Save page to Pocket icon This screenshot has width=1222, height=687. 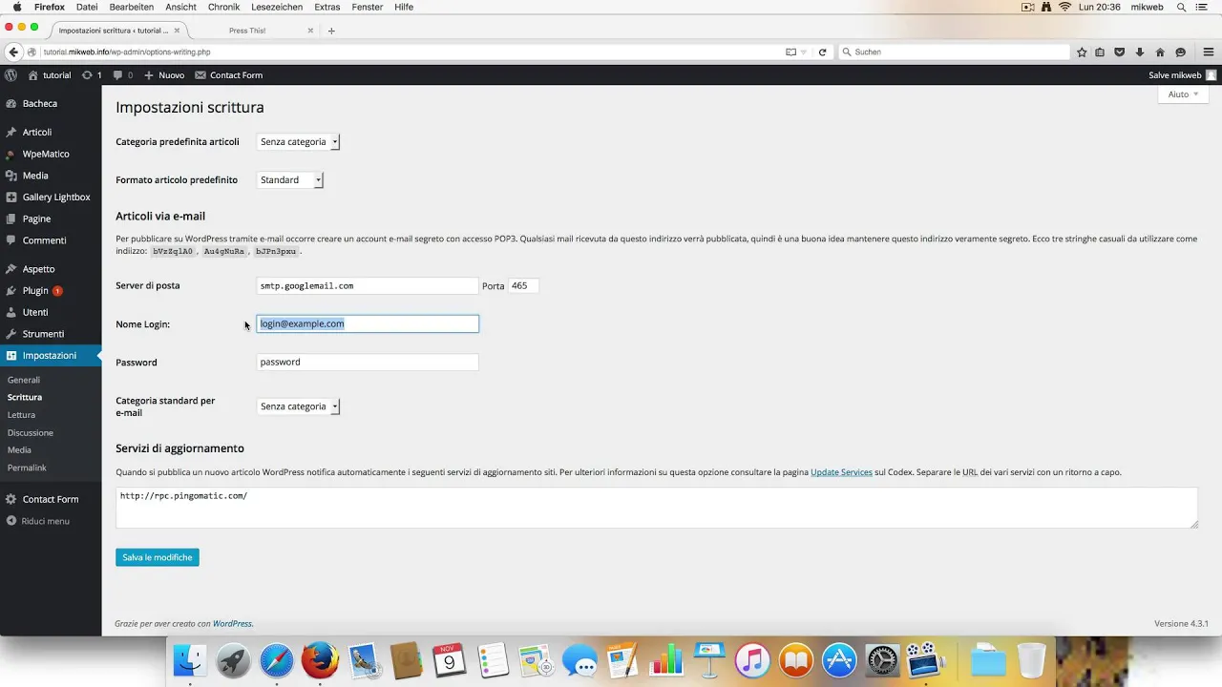(x=1120, y=52)
